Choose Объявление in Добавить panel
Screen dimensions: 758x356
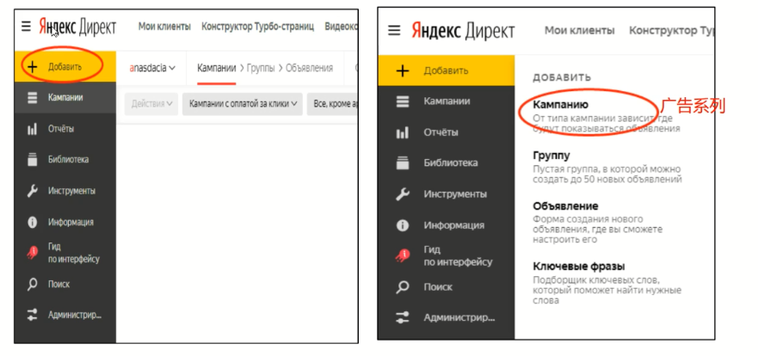point(565,206)
